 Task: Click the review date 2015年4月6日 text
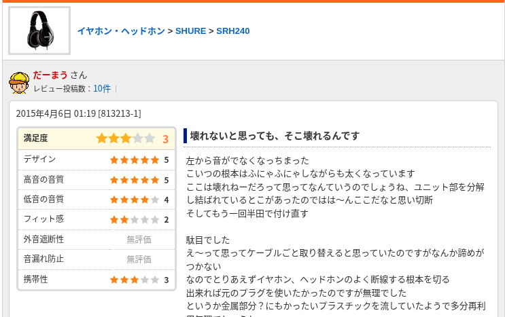tap(43, 113)
